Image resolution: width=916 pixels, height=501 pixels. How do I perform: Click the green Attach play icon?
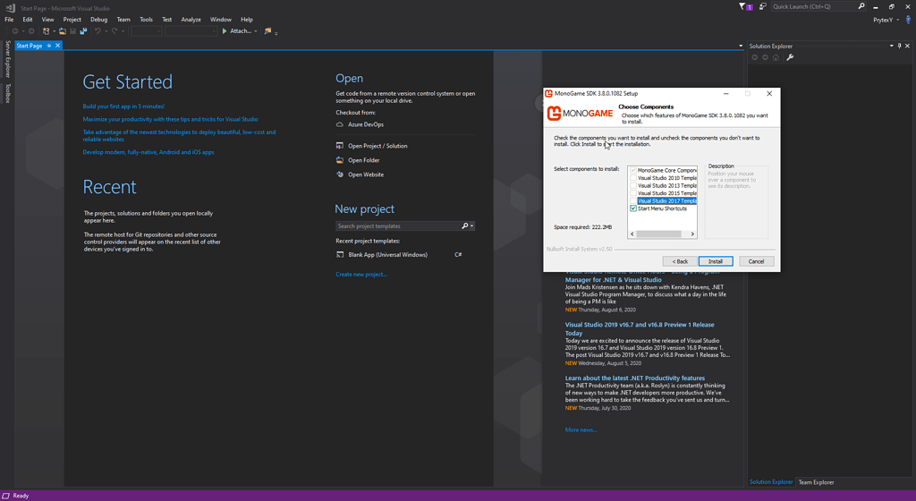click(x=225, y=31)
